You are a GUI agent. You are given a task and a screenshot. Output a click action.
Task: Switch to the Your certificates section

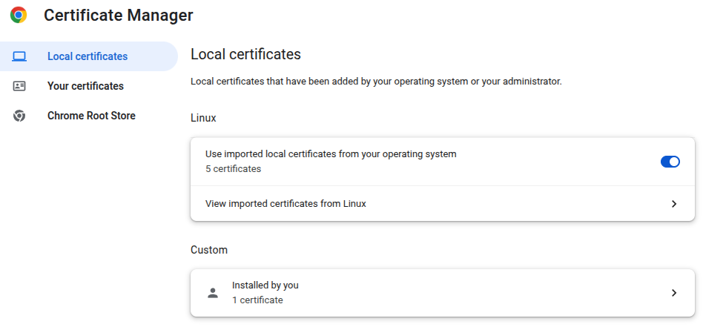[85, 86]
